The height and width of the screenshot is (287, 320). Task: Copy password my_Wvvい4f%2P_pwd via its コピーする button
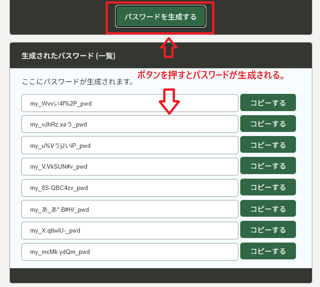click(268, 102)
